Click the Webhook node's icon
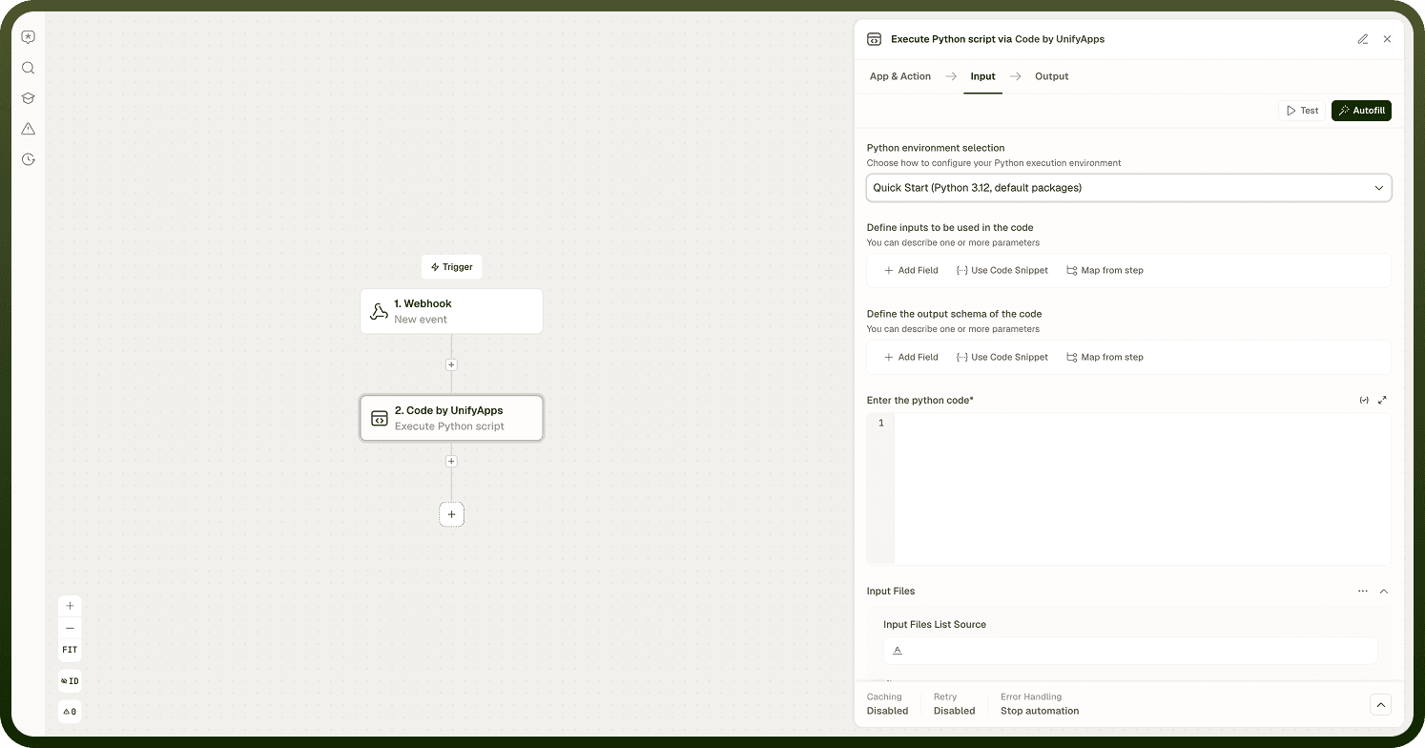Image resolution: width=1425 pixels, height=748 pixels. (x=379, y=311)
